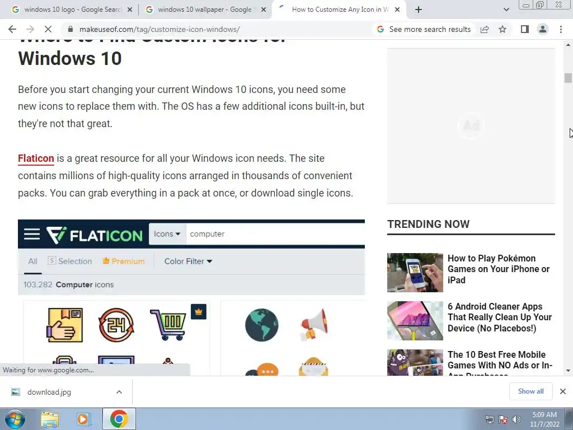The height and width of the screenshot is (430, 573).
Task: Close the windows 10 wallpaper tab
Action: pos(264,10)
